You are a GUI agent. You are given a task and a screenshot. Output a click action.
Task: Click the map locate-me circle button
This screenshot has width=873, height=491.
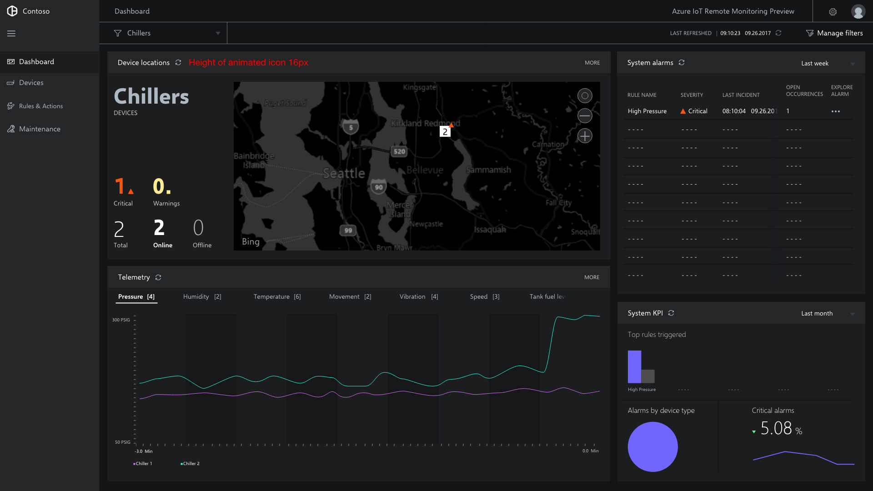[x=585, y=95]
